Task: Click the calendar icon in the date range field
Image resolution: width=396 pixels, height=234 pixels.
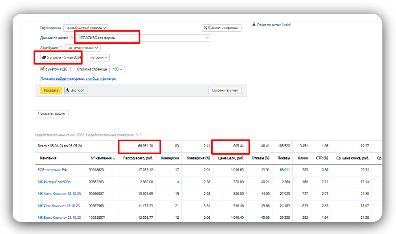Action: [43, 57]
